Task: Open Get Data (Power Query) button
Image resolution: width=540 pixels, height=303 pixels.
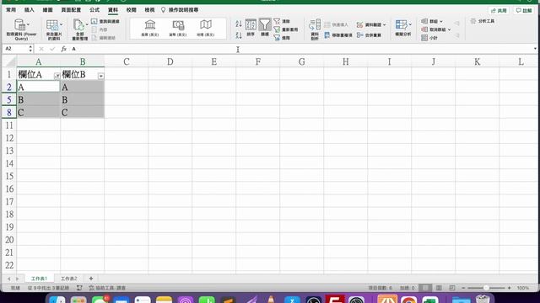Action: point(20,29)
